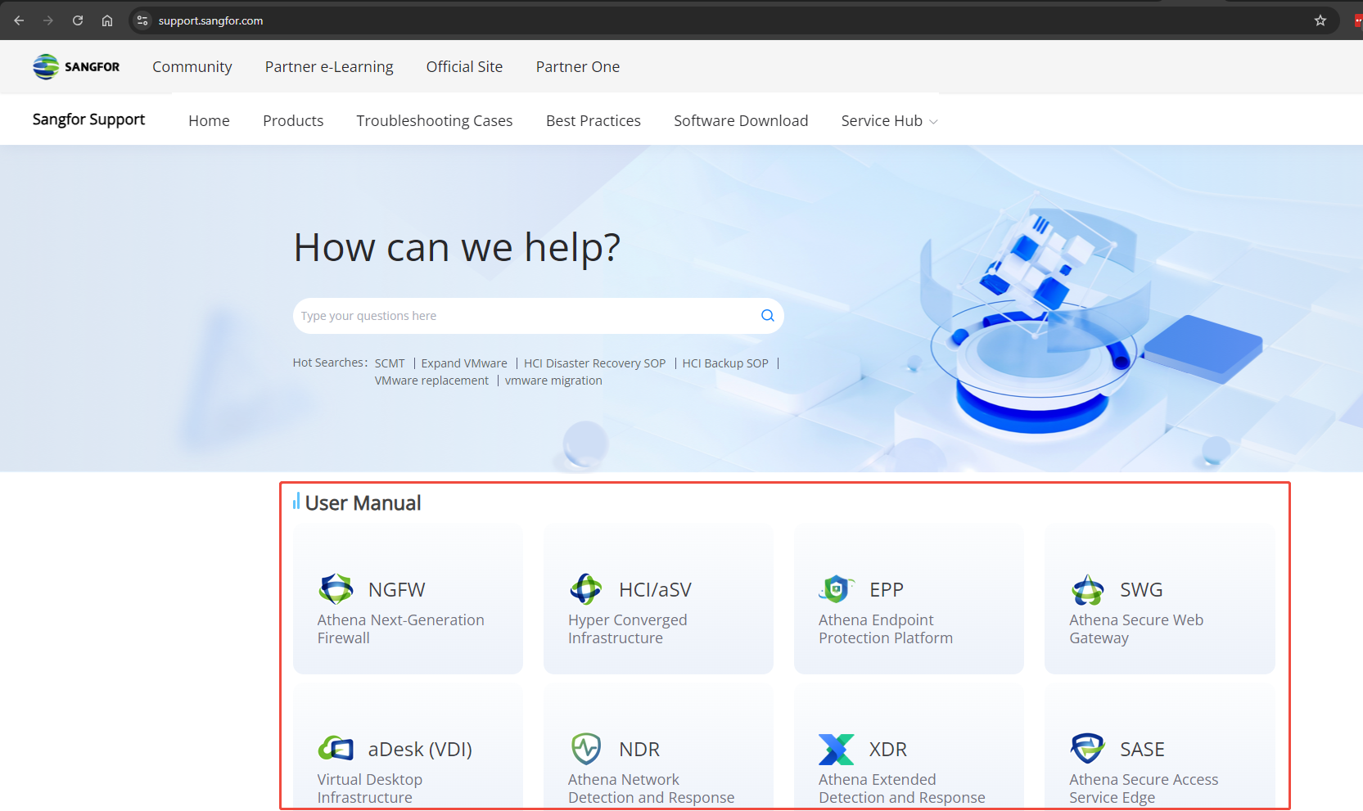Click the Sangfor logo
This screenshot has height=811, width=1363.
(x=76, y=66)
